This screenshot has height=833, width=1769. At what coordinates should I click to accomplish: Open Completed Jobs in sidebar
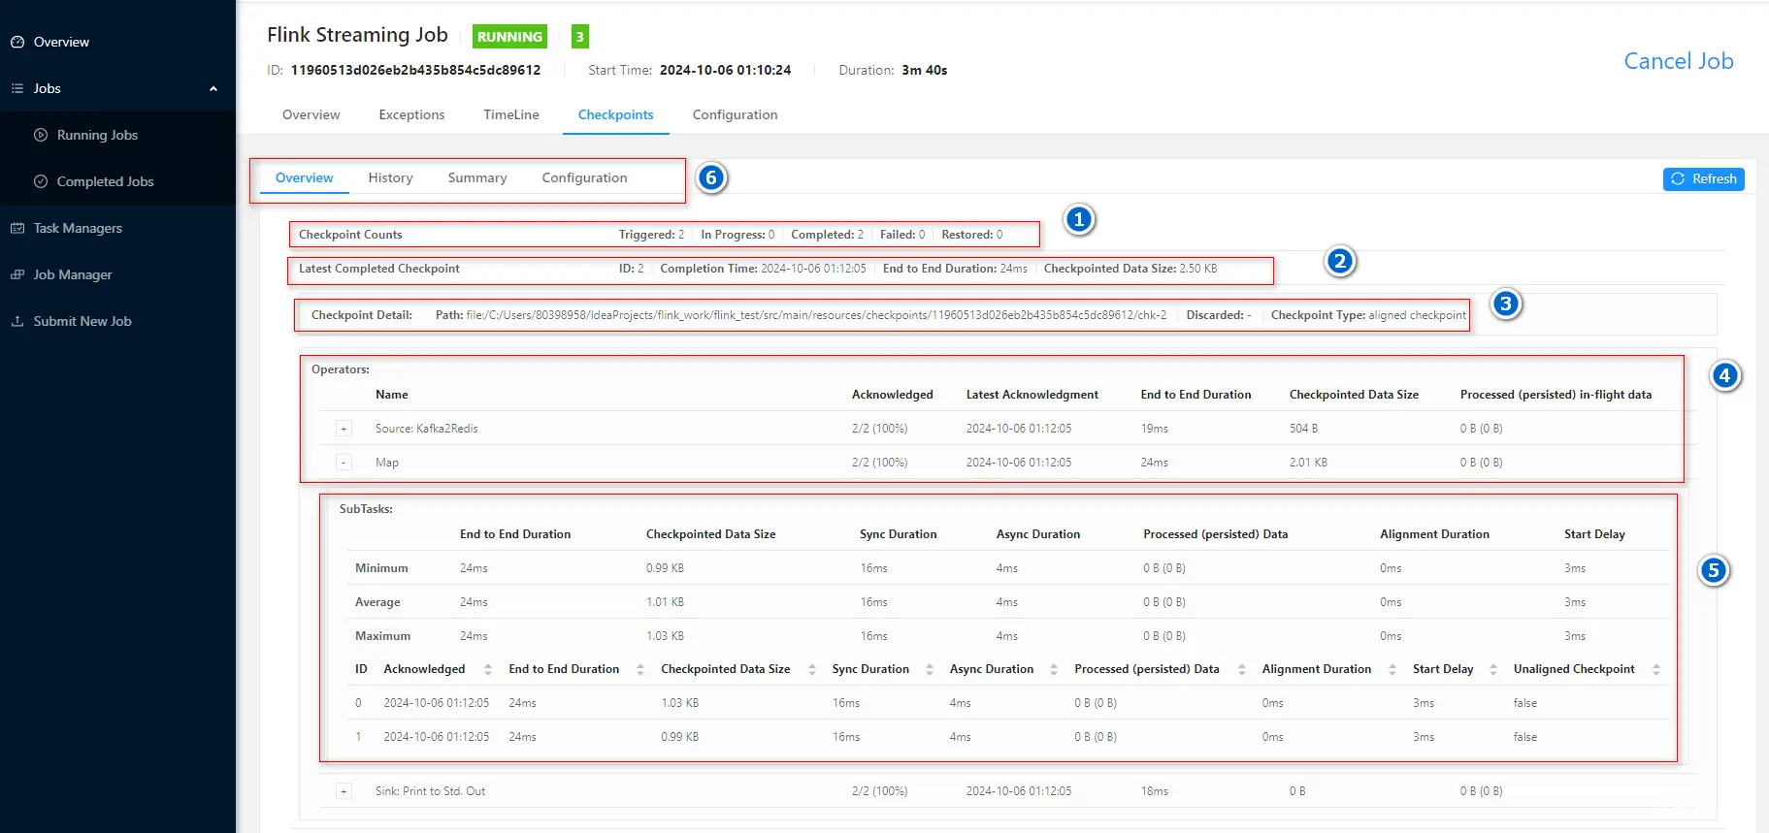pos(105,181)
